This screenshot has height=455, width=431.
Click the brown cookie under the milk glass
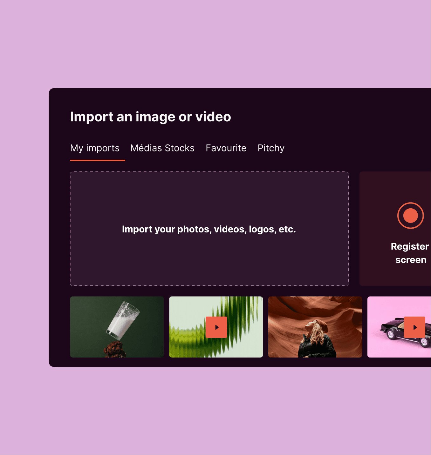click(x=114, y=349)
